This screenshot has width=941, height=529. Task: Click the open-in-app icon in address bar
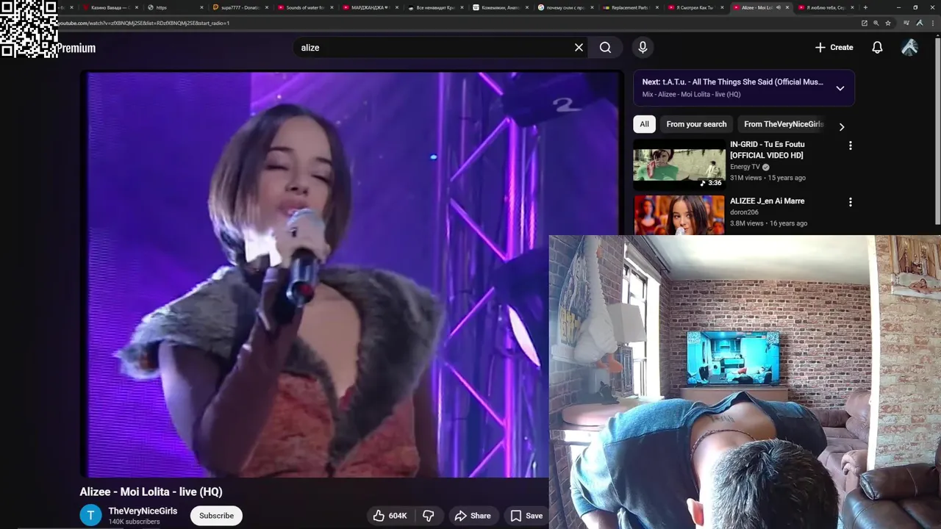pos(865,23)
